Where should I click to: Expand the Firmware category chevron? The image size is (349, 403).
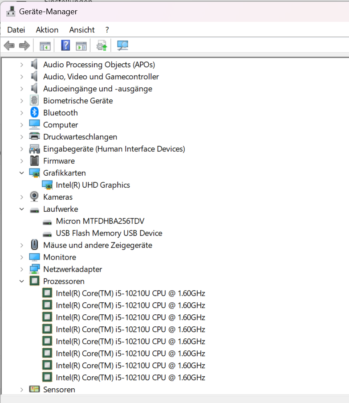22,161
